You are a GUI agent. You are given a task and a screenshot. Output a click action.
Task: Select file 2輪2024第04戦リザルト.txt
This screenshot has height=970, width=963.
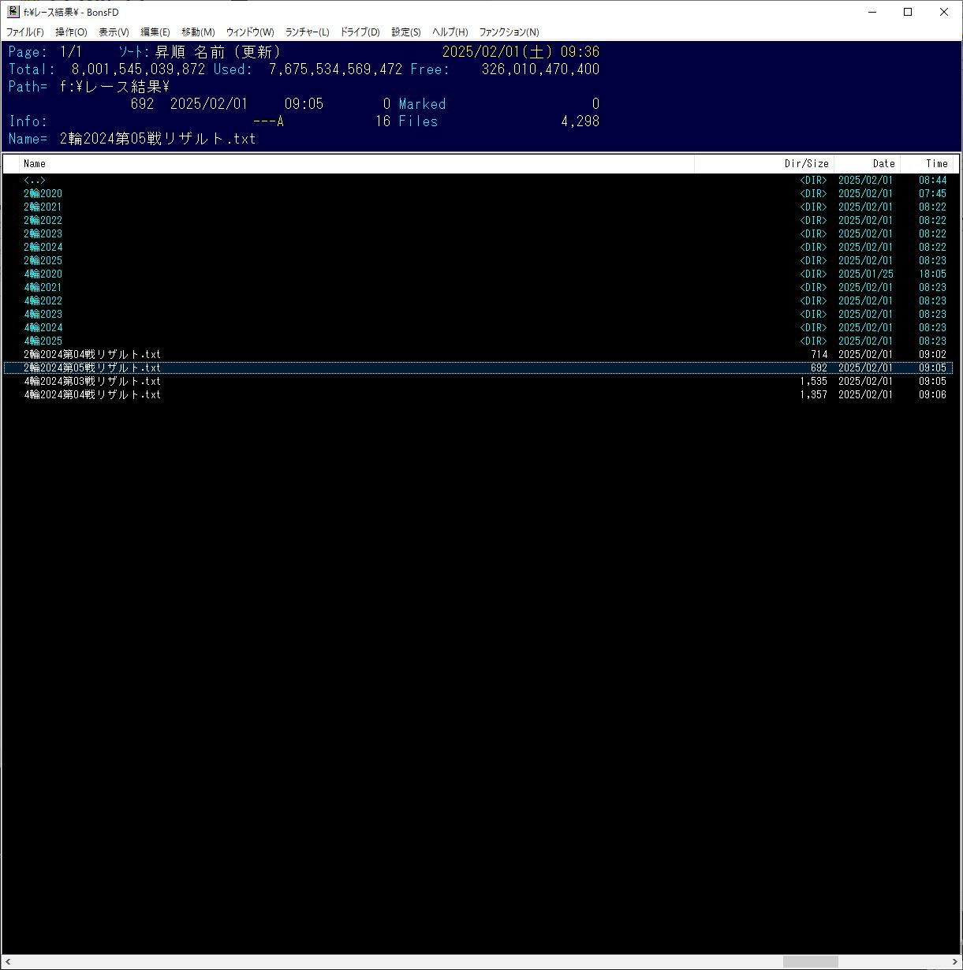tap(92, 355)
